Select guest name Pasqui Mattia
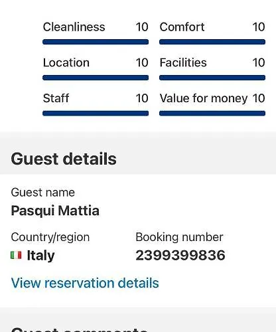Screen dimensions: 276x332 [55, 210]
